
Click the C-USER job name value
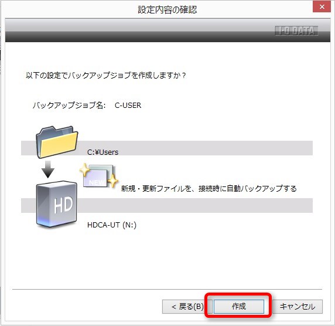coord(128,106)
